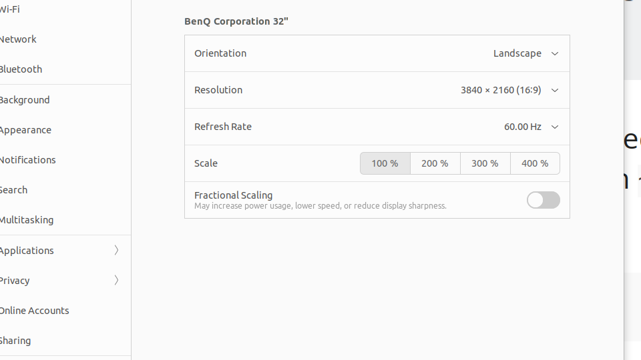Select Multitasking in the sidebar
The width and height of the screenshot is (641, 360).
26,220
